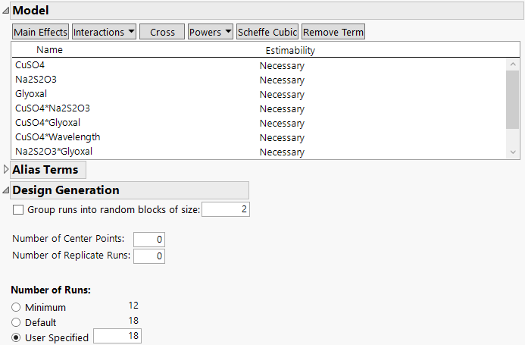Click the Number of Replicate Runs field

(148, 256)
